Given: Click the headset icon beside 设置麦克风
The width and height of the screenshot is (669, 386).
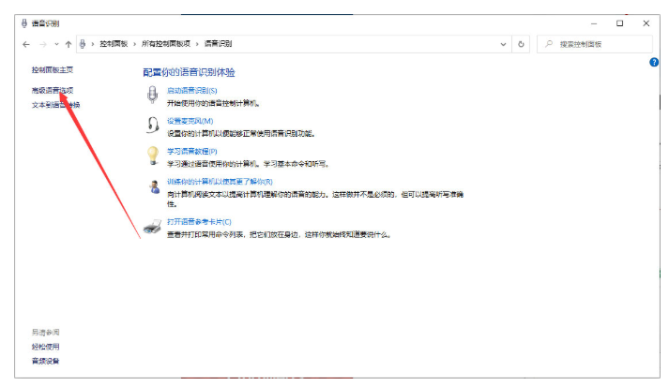Looking at the screenshot, I should coord(152,126).
